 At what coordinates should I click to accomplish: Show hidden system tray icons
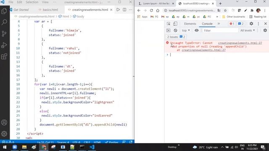pyautogui.click(x=222, y=147)
